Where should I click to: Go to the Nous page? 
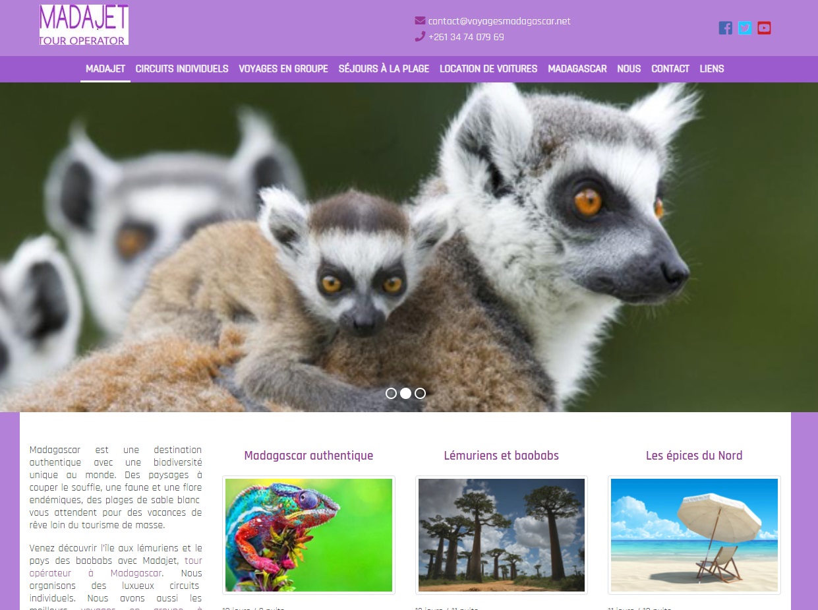pos(629,69)
